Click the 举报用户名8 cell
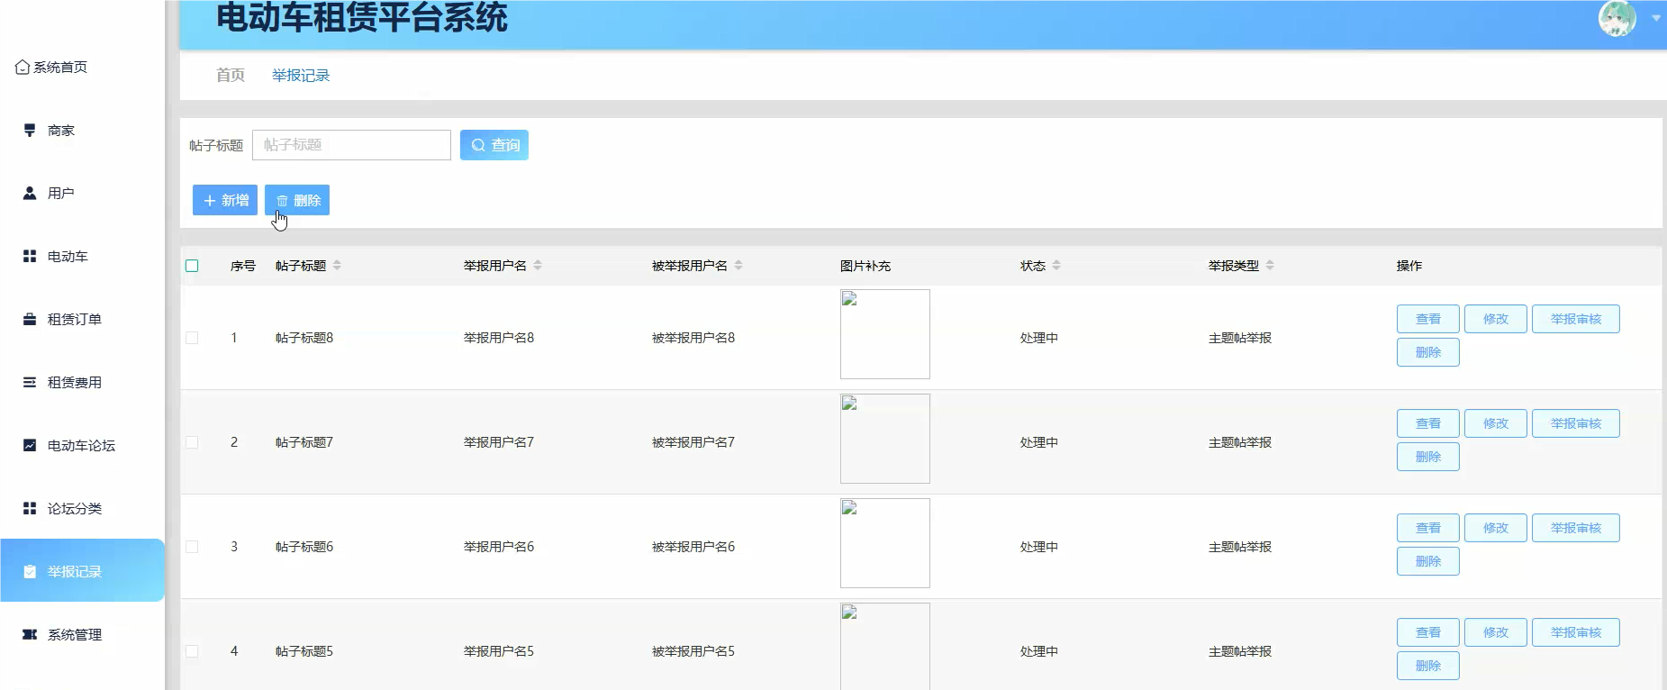The image size is (1667, 690). [499, 338]
